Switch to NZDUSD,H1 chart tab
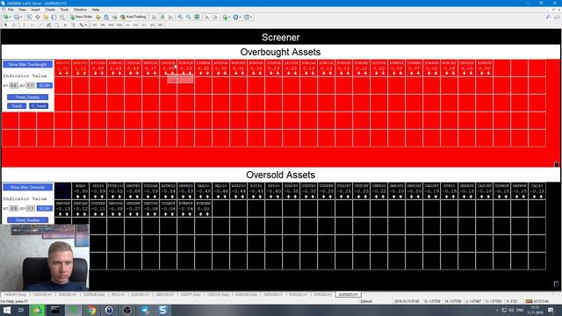 (273, 295)
